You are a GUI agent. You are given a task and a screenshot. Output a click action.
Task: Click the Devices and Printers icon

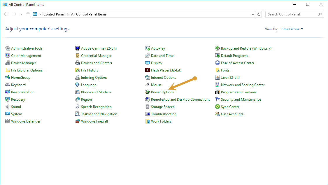tap(77, 63)
